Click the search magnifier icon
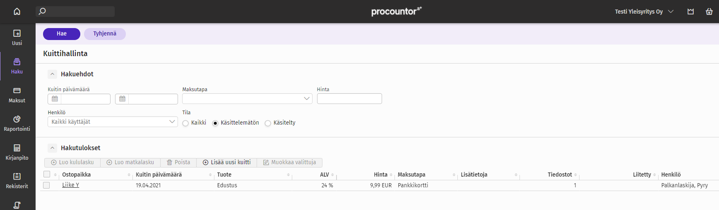Viewport: 719px width, 210px height. (42, 11)
